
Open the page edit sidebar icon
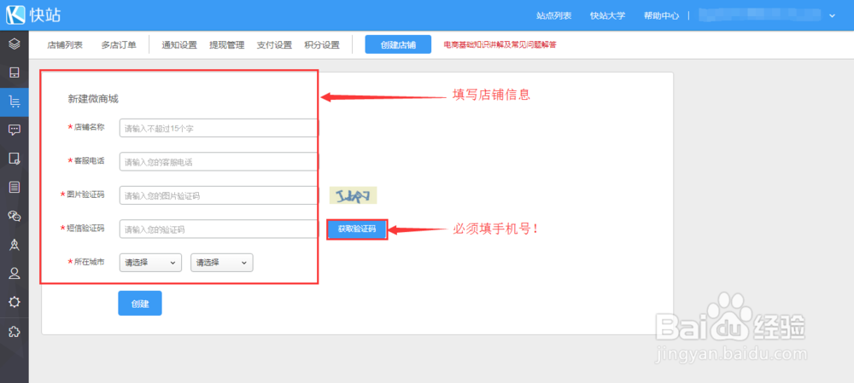pyautogui.click(x=15, y=159)
